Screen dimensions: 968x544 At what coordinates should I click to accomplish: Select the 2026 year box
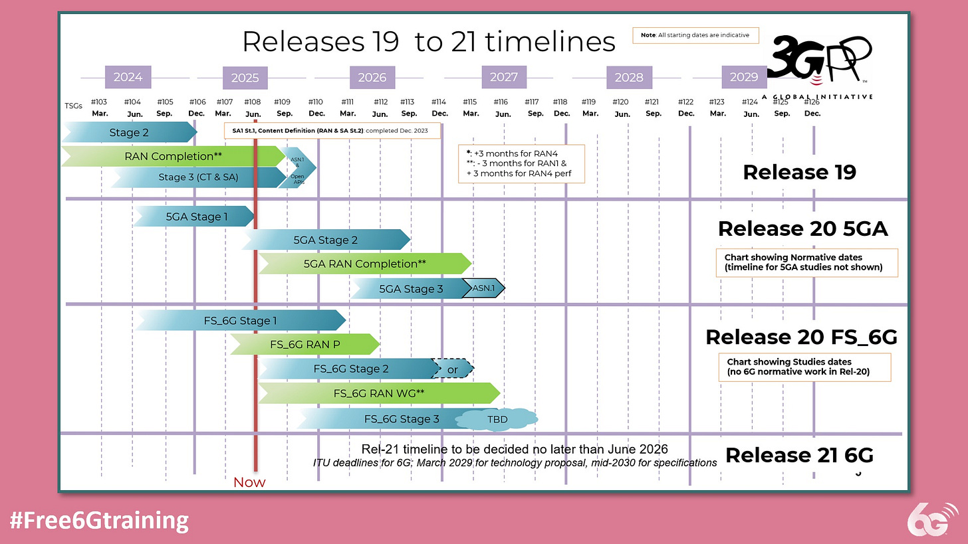point(372,78)
